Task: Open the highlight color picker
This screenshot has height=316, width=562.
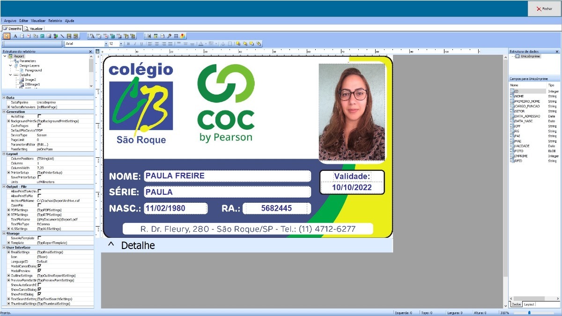Action: pyautogui.click(x=212, y=44)
